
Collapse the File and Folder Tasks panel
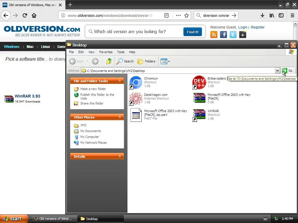(x=120, y=81)
